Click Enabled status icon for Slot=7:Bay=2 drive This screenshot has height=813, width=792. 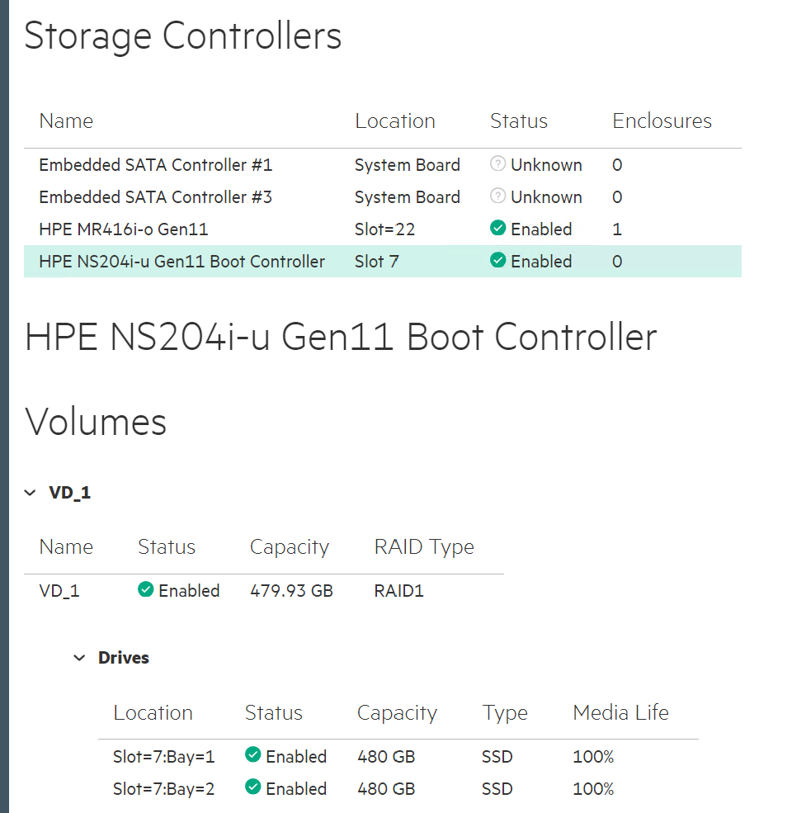[x=253, y=787]
